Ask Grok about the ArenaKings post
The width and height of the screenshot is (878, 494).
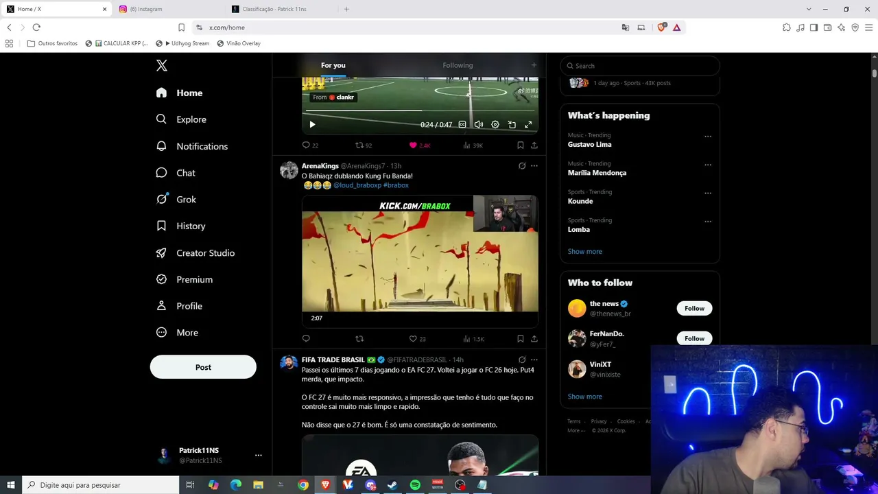[522, 166]
